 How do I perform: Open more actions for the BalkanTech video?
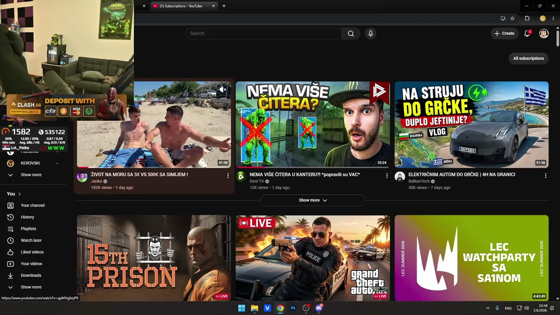(x=546, y=175)
